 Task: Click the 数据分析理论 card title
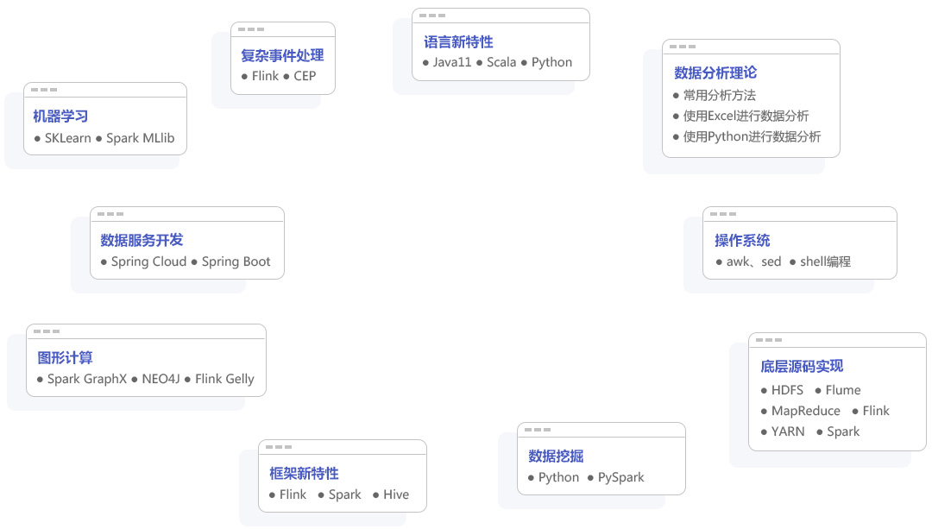coord(715,73)
